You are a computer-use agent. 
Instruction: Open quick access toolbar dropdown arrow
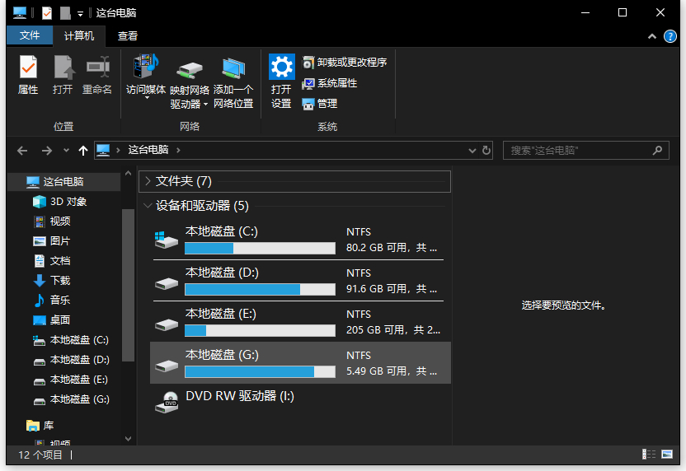80,13
